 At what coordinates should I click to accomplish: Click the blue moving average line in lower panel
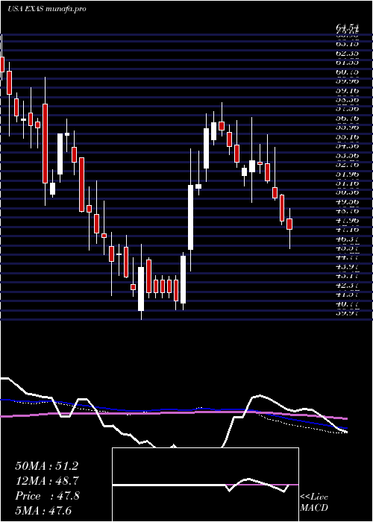[x=173, y=410]
